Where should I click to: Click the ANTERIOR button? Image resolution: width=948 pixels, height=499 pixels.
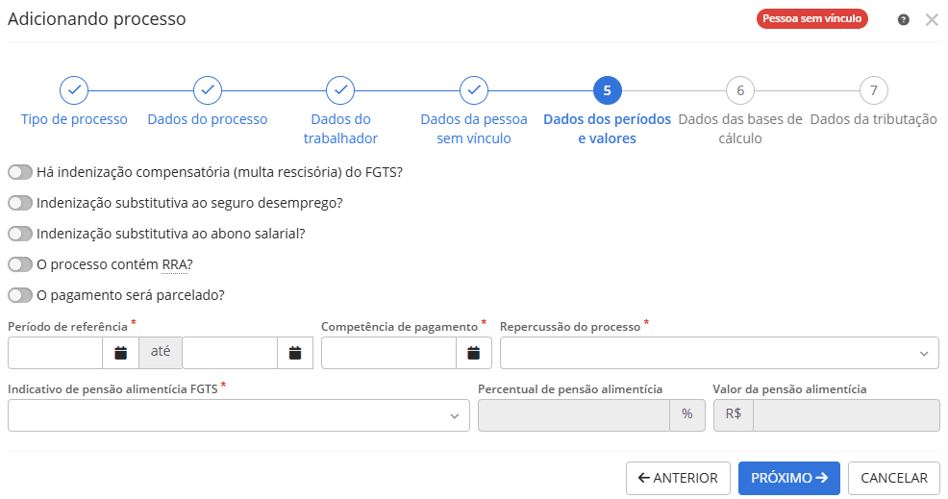click(x=677, y=478)
